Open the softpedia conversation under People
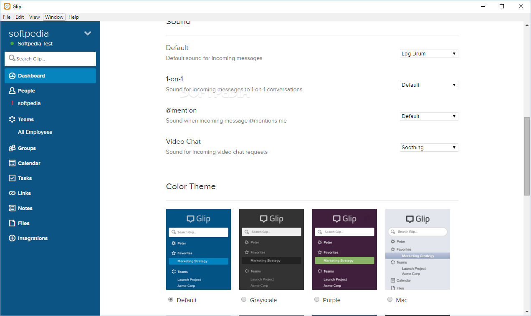The image size is (531, 316). click(29, 103)
